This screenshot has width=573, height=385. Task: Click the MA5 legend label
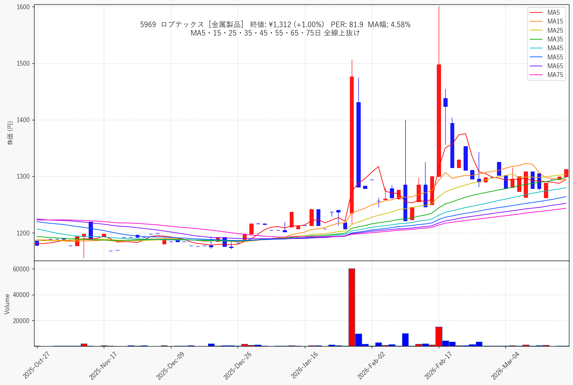pos(554,12)
